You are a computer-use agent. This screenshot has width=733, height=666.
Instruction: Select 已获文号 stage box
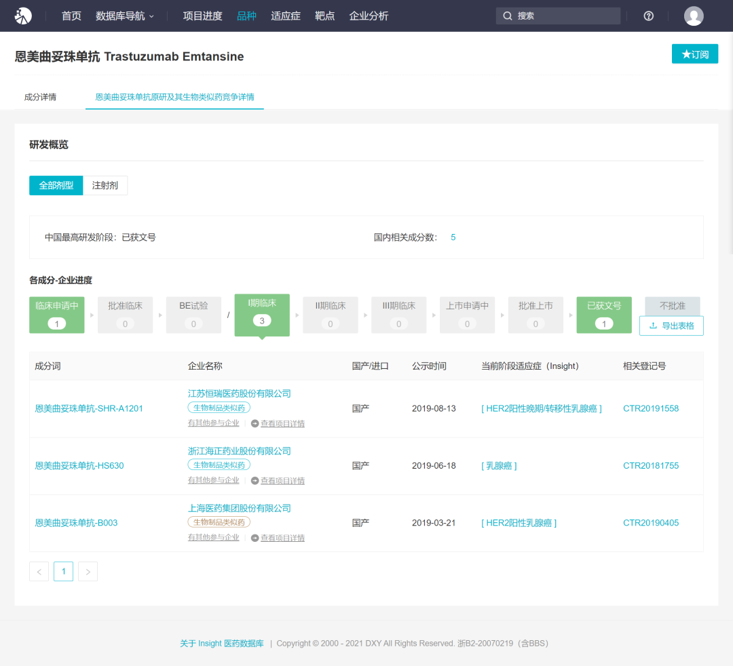[604, 315]
